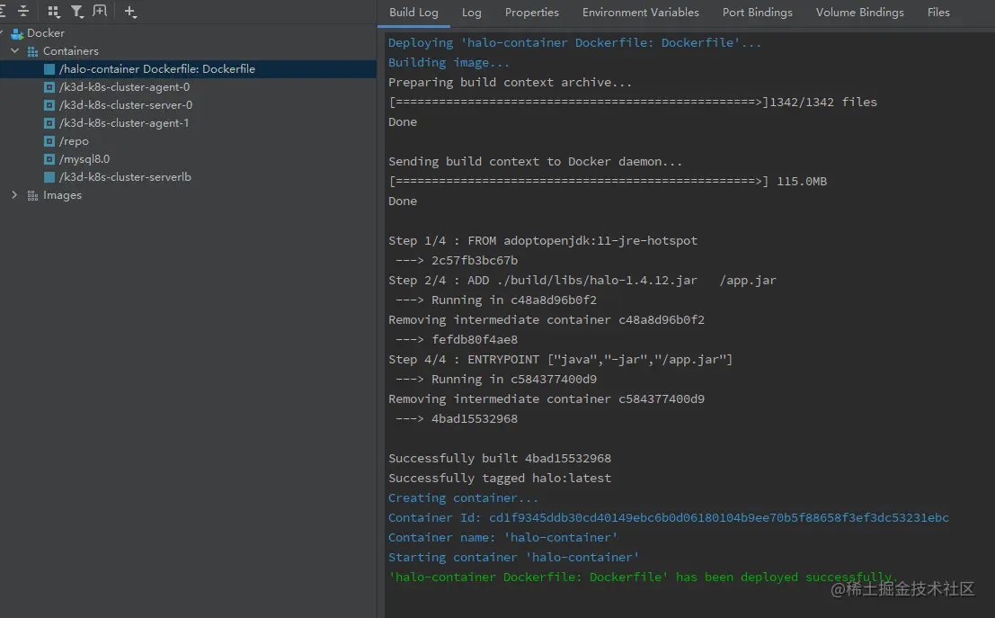Image resolution: width=995 pixels, height=618 pixels.
Task: Select /k3d-k8s-cluster-serverlb in container list
Action: tap(125, 177)
